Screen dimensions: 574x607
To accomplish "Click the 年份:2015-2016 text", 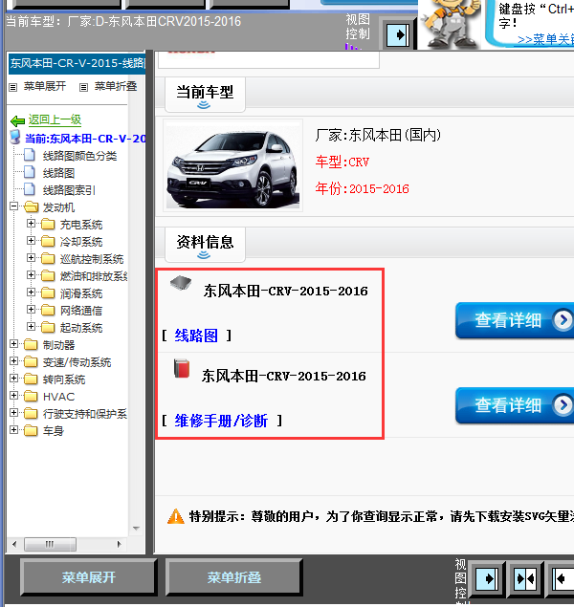I will [x=363, y=188].
